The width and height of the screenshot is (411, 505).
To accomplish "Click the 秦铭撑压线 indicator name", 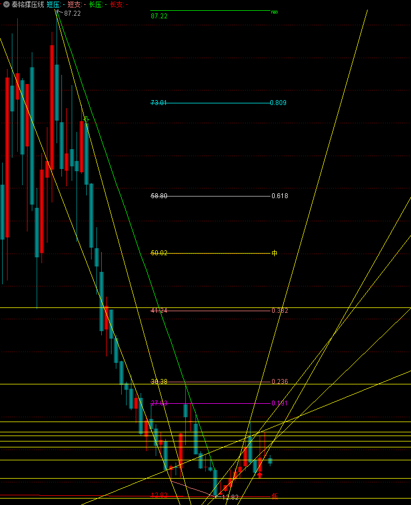I will (x=27, y=4).
